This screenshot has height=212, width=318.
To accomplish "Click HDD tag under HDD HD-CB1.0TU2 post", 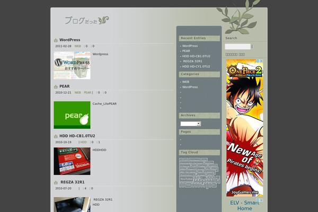I will (x=84, y=142).
